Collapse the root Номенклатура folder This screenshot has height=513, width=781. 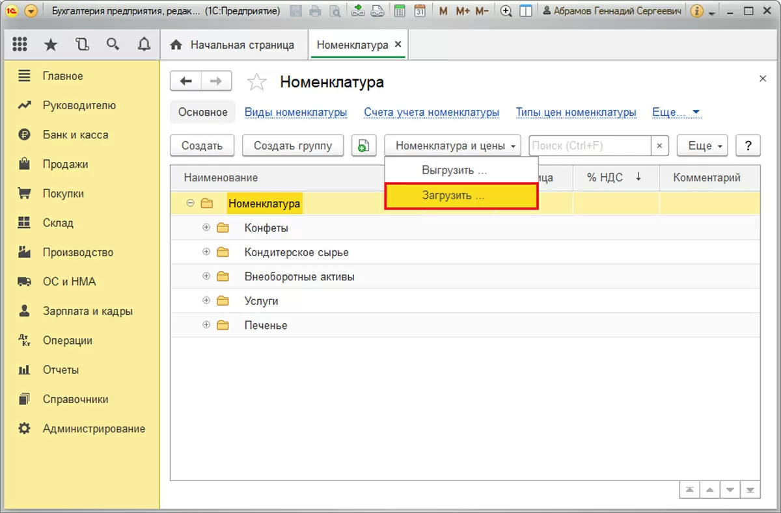click(x=191, y=203)
